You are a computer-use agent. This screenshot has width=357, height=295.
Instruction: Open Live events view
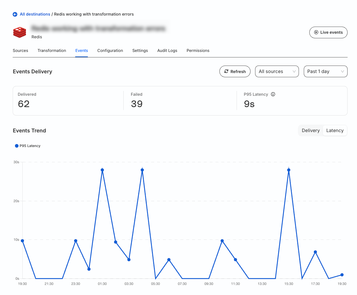[328, 32]
